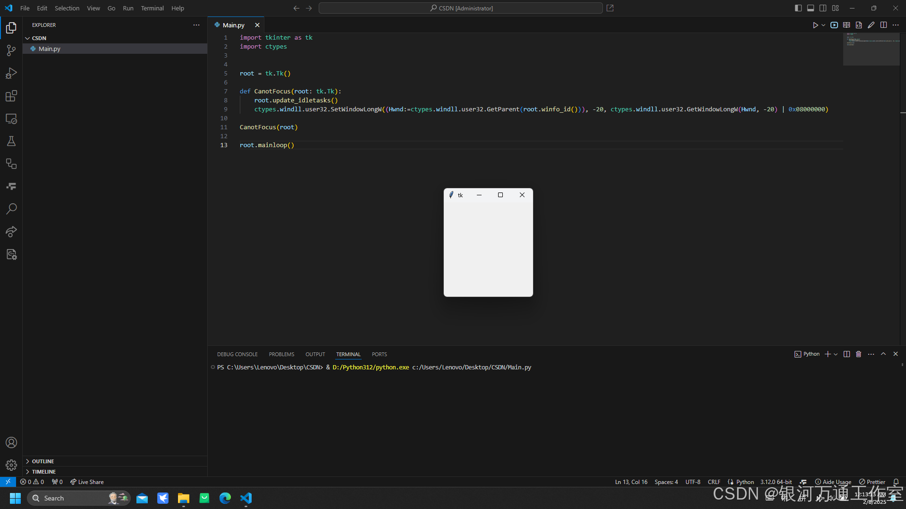Viewport: 906px width, 509px height.
Task: Open the notifications bell
Action: pos(896,482)
